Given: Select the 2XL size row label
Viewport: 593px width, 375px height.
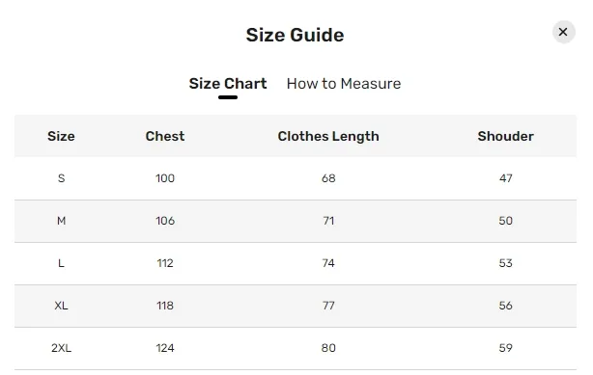Looking at the screenshot, I should click(x=61, y=348).
